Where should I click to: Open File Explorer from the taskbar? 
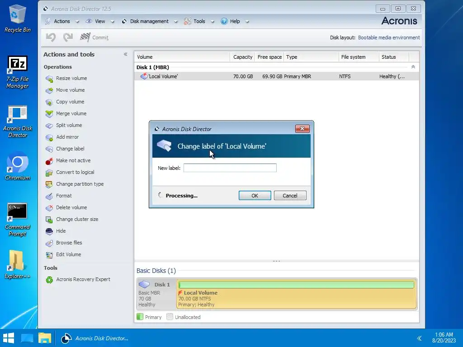(x=45, y=338)
